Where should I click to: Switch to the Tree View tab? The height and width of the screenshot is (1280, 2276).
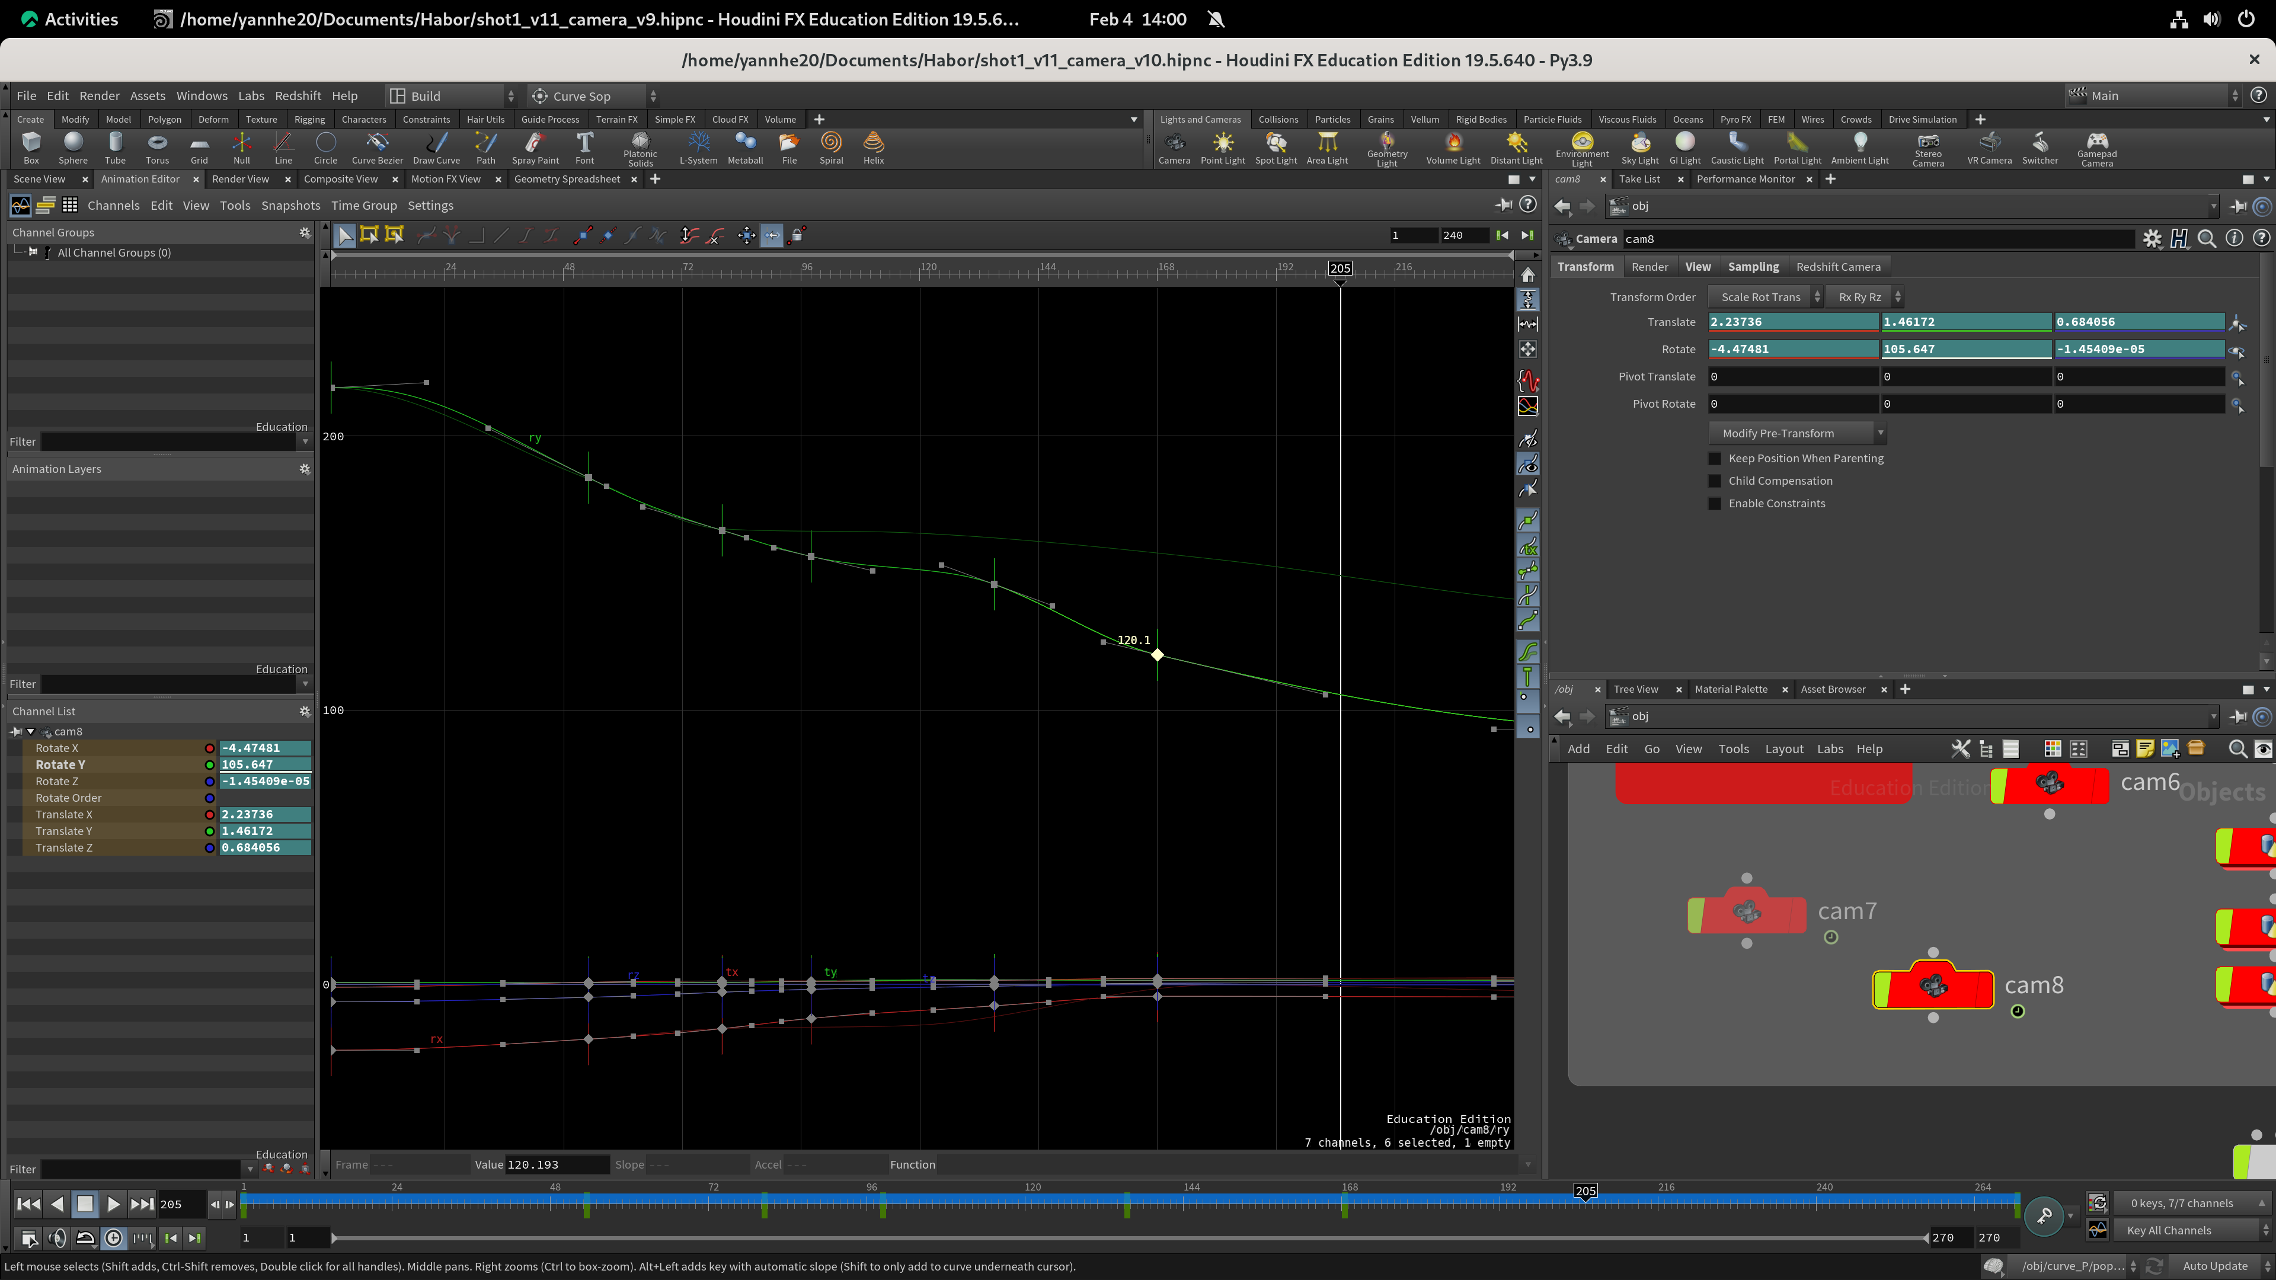point(1635,689)
